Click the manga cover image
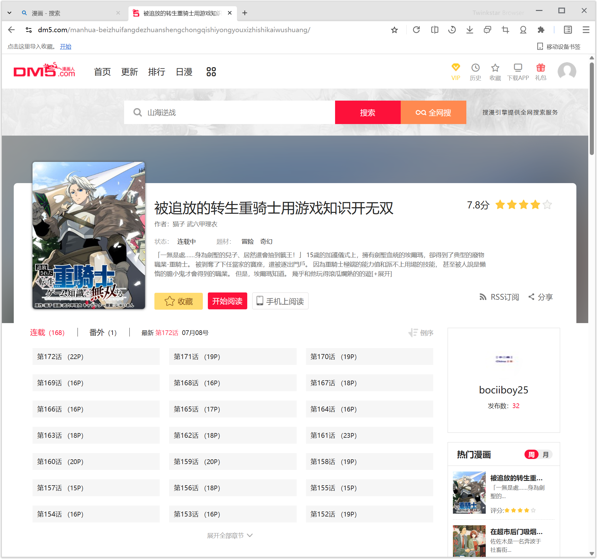Image resolution: width=597 pixels, height=559 pixels. pyautogui.click(x=89, y=235)
